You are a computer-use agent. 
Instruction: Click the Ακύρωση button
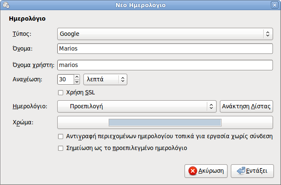(x=206, y=171)
